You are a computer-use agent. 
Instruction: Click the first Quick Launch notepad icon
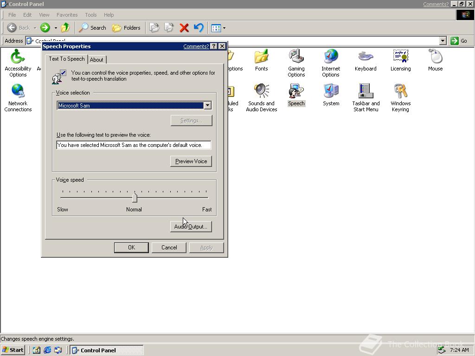pos(37,350)
